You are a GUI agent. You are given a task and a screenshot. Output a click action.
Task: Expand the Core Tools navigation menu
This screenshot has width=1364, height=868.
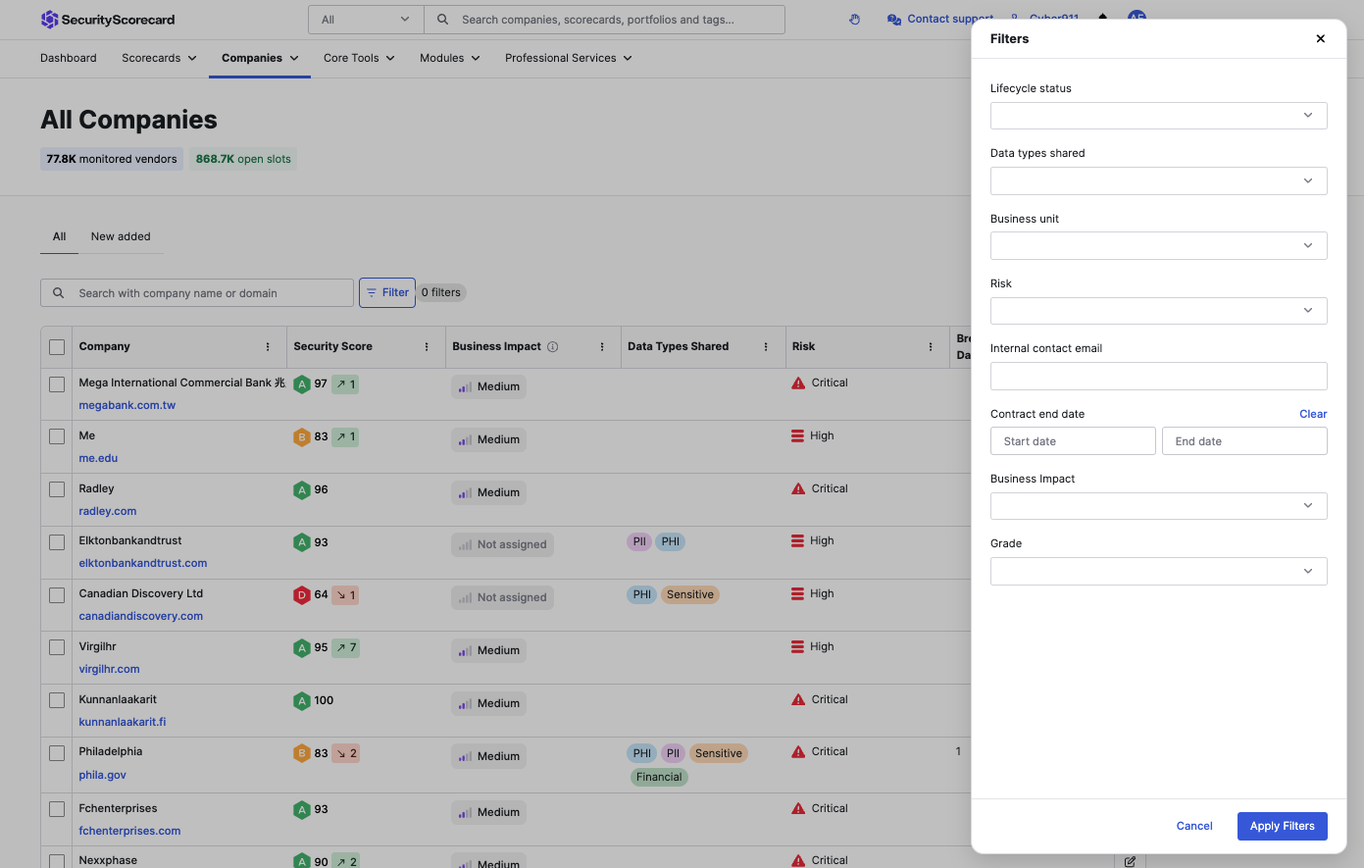point(359,58)
